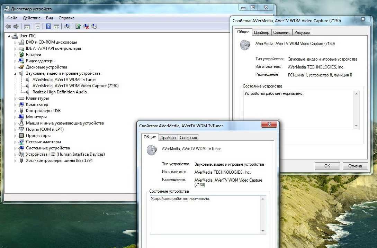Switch to Драйвер tab in TvTuner dialog
Screen dimensions: 377x248
[x=168, y=138]
